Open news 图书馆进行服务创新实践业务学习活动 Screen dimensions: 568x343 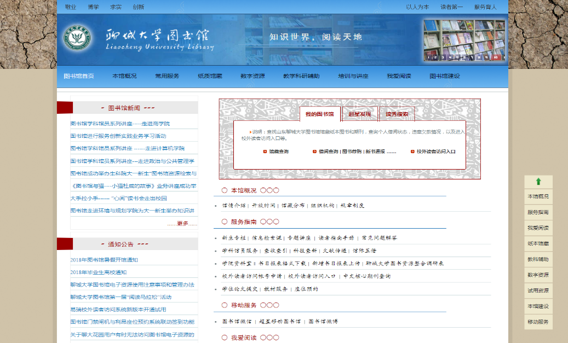[118, 136]
